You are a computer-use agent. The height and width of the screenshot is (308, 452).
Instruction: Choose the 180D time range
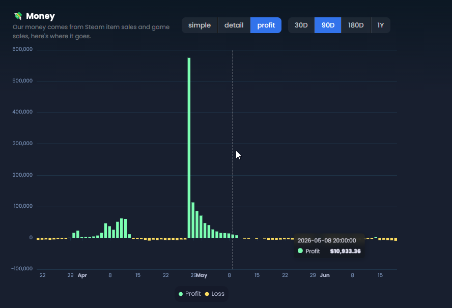(x=356, y=25)
